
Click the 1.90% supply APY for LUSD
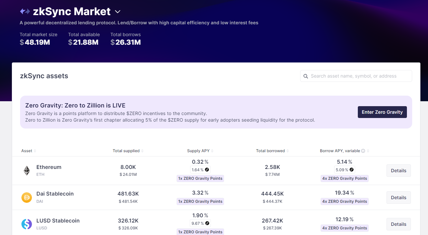200,216
